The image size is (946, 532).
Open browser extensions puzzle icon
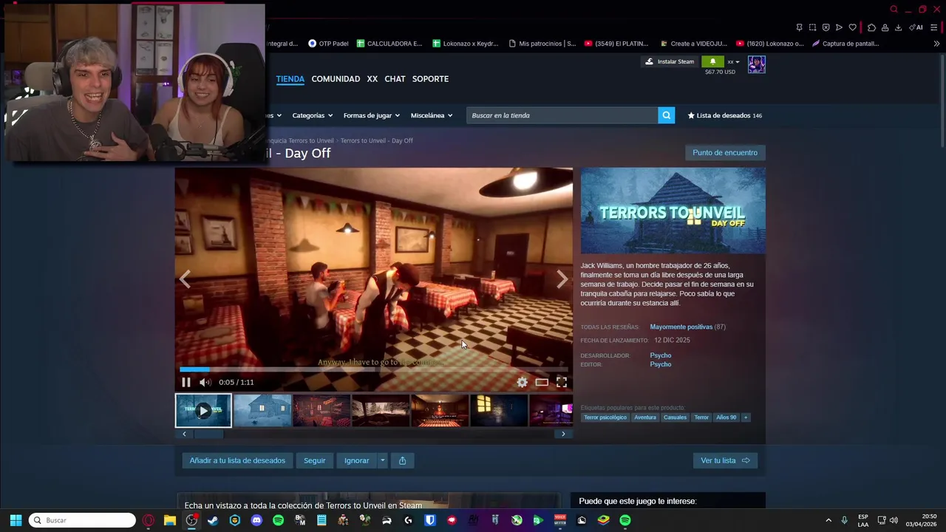(x=871, y=27)
